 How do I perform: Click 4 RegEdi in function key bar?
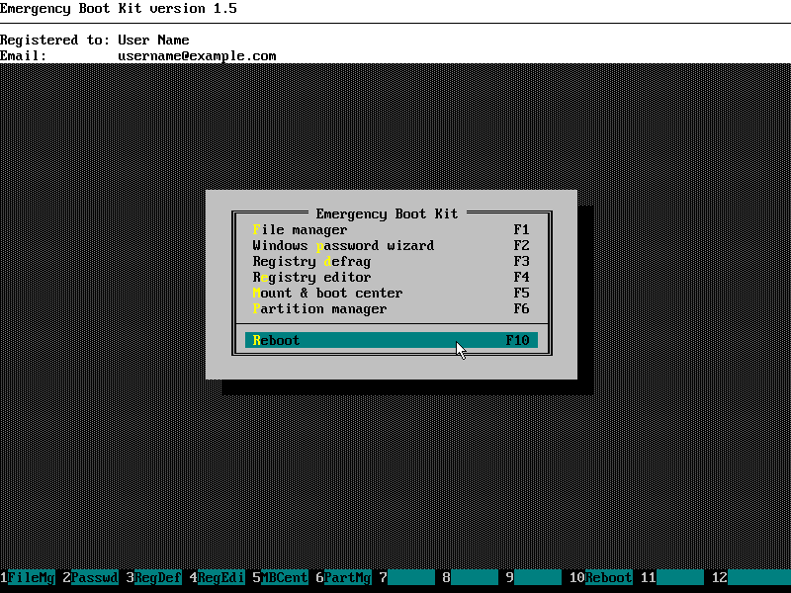(218, 577)
